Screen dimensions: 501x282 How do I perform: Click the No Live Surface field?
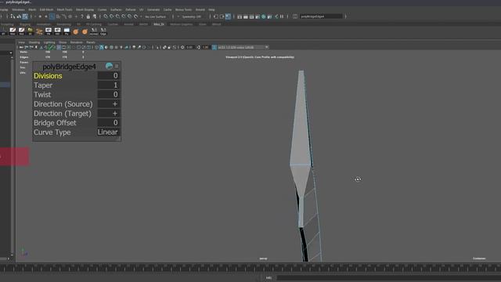tap(156, 16)
